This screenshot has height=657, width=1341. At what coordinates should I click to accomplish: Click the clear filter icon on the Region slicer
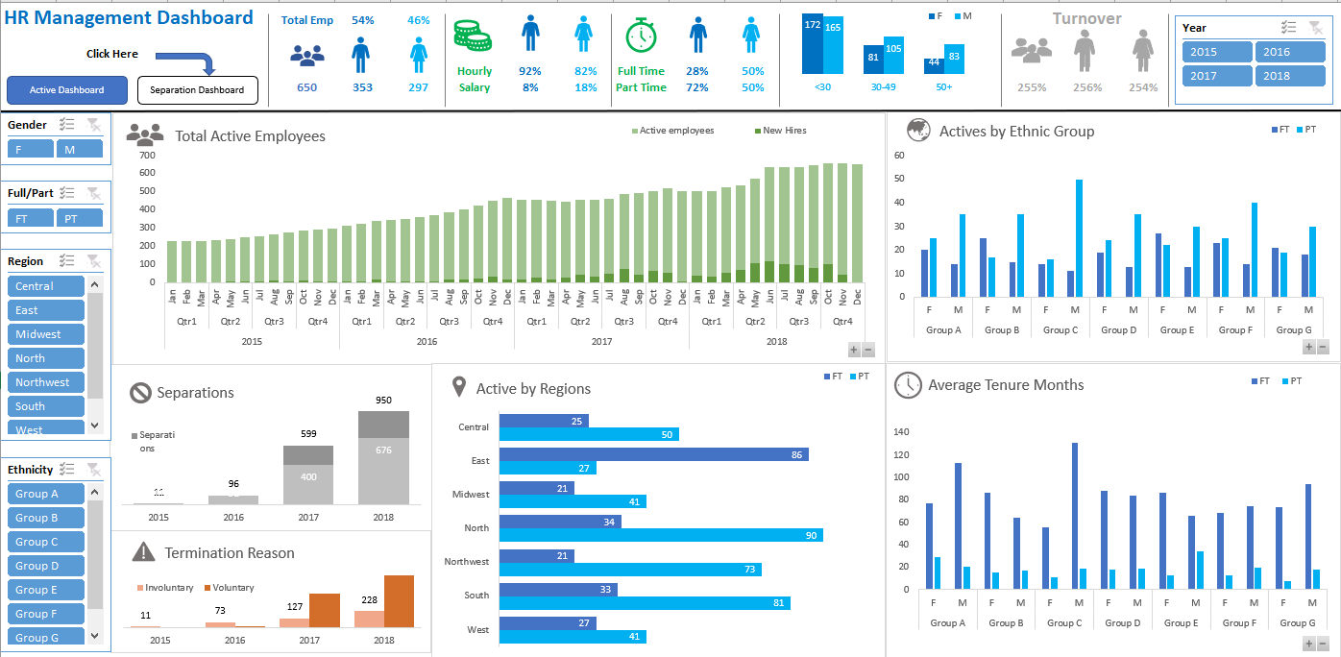(93, 260)
